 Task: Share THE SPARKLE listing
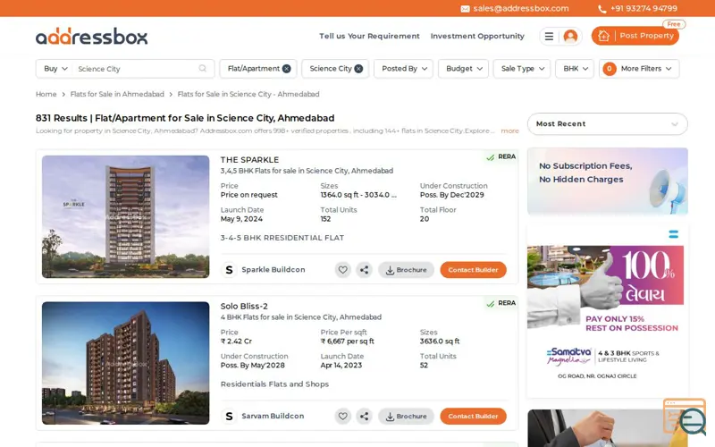point(364,270)
